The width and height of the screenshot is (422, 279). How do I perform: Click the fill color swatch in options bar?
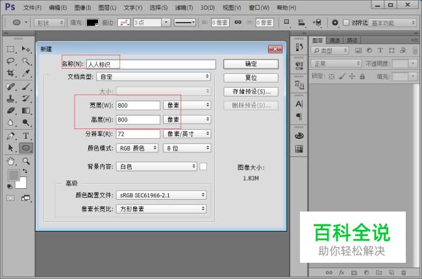(x=92, y=23)
